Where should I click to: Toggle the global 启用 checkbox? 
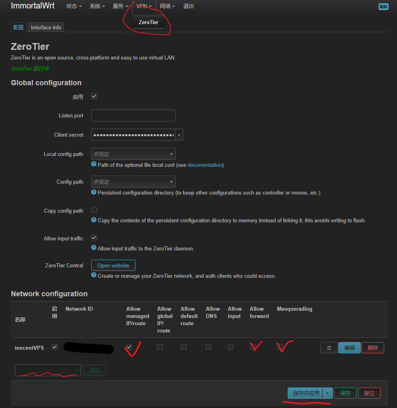tap(94, 96)
